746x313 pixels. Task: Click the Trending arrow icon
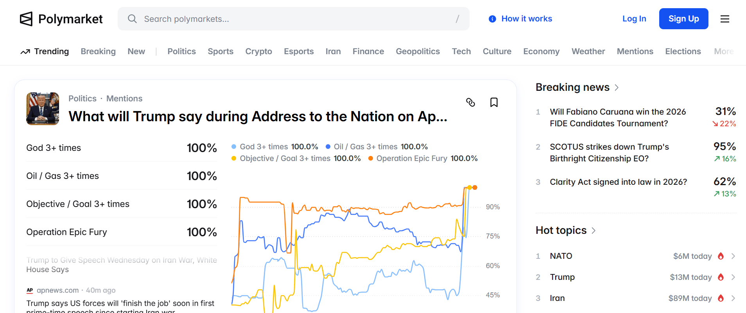pos(25,51)
